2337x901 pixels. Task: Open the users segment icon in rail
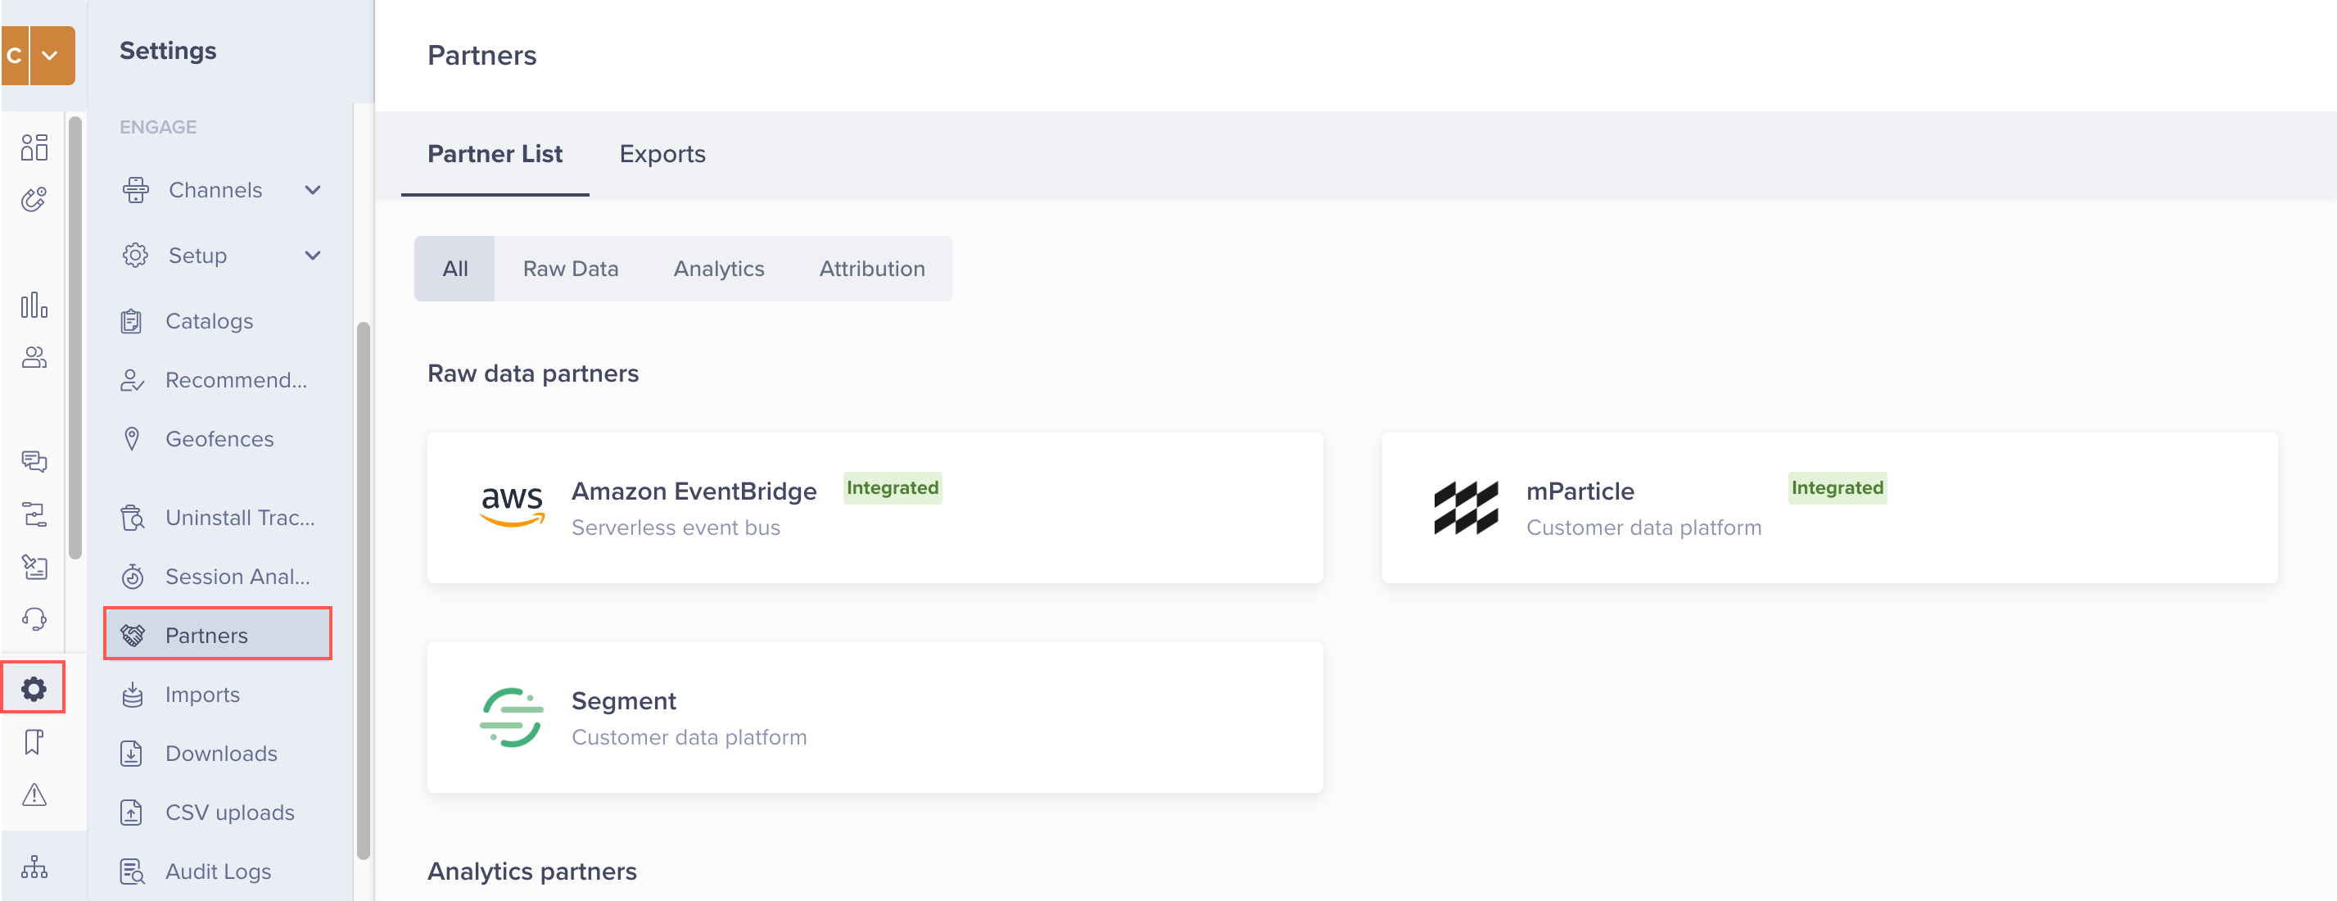click(34, 357)
